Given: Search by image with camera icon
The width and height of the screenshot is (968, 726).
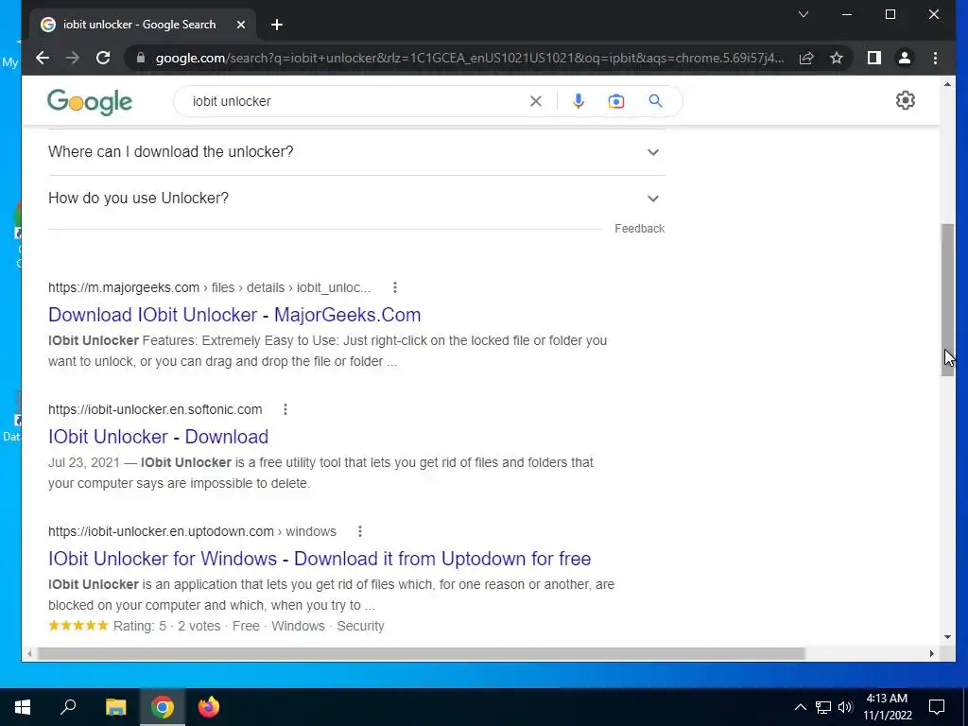Looking at the screenshot, I should point(616,101).
